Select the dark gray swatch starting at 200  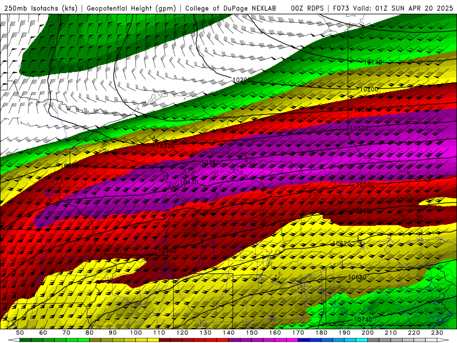tap(374, 340)
